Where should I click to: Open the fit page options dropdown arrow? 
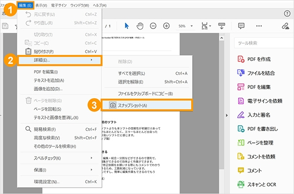pyautogui.click(x=210, y=26)
